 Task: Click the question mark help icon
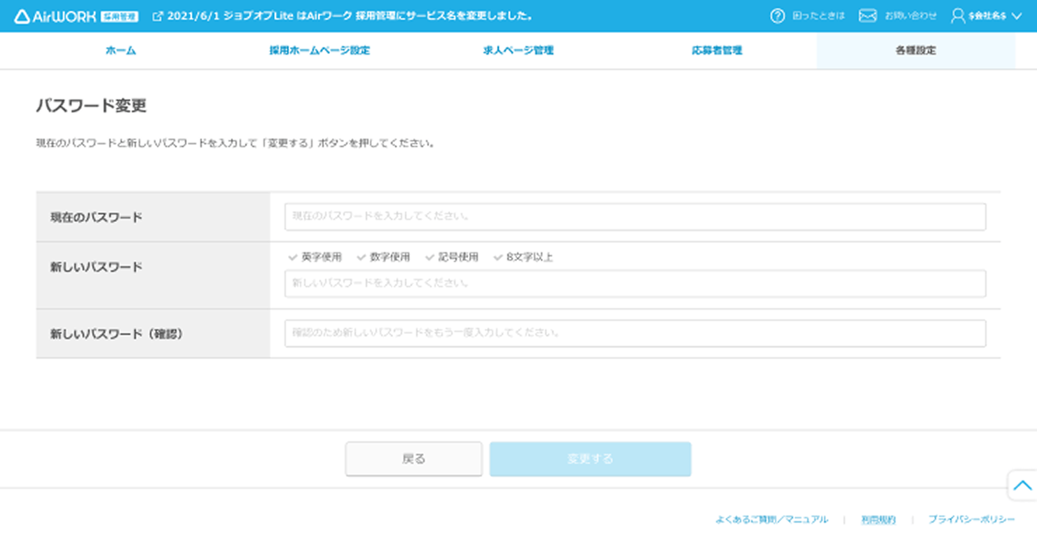pos(777,16)
